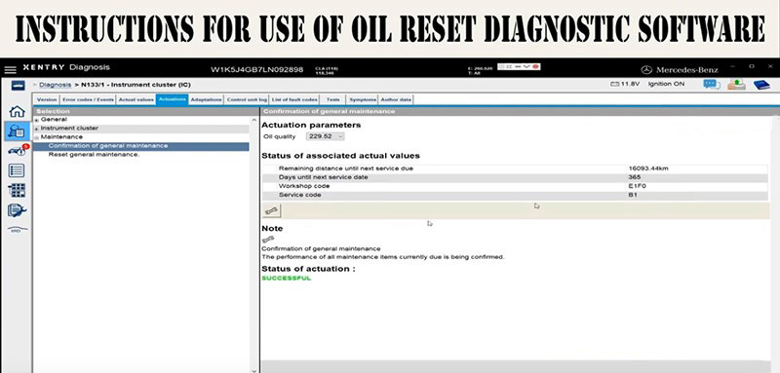Viewport: 780px width, 373px height.
Task: Click the VIN W1K5J4GB7LN092898 text
Action: click(256, 69)
